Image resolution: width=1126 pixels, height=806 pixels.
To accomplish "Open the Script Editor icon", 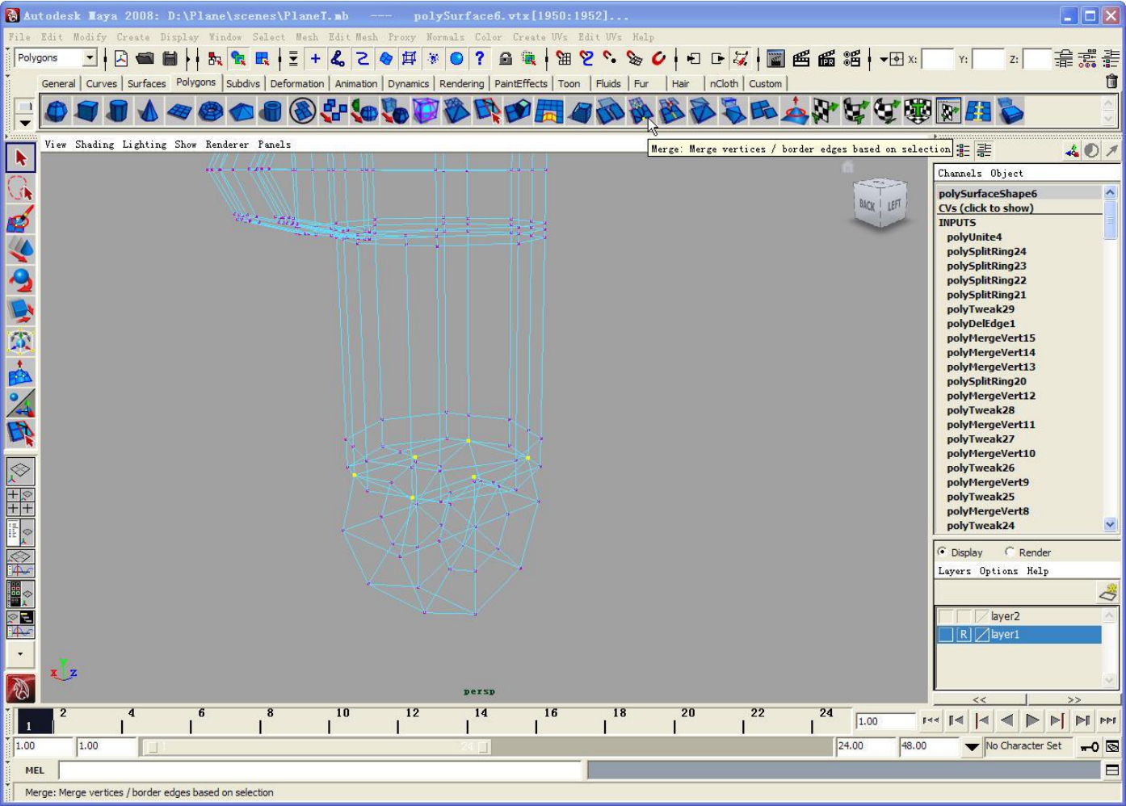I will [x=1112, y=770].
